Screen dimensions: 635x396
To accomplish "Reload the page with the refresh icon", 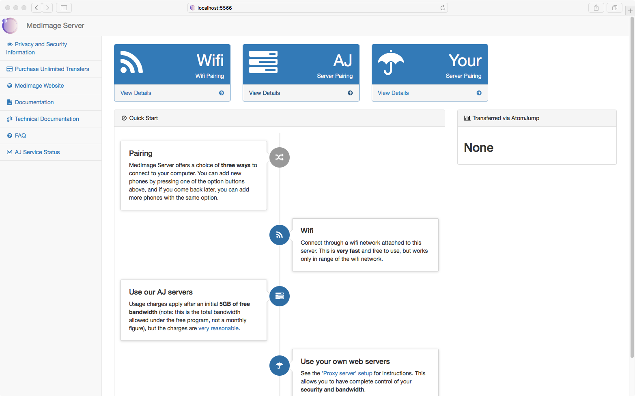I will click(x=443, y=8).
